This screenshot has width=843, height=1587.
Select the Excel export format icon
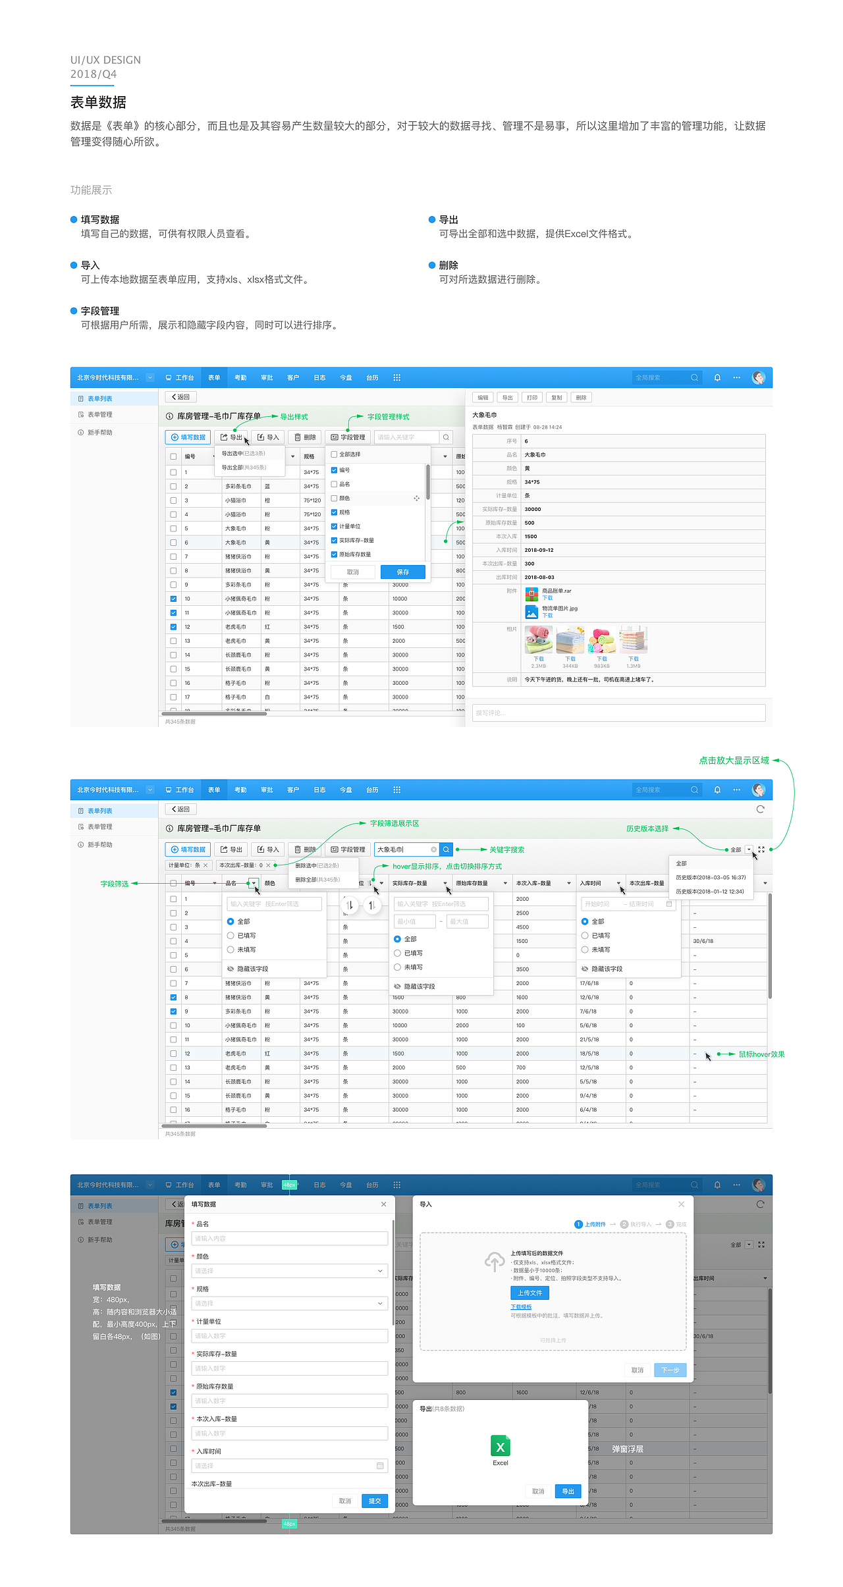coord(501,1447)
